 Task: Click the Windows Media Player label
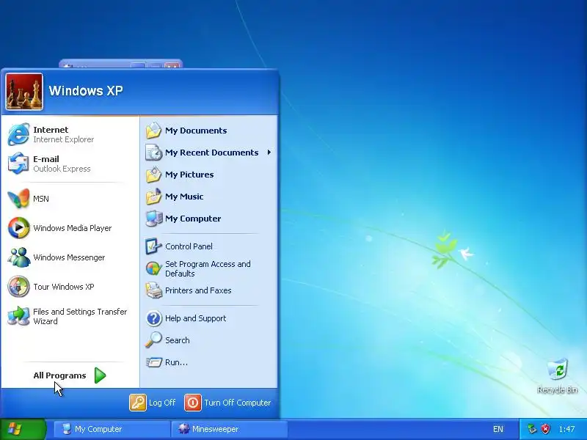[72, 228]
